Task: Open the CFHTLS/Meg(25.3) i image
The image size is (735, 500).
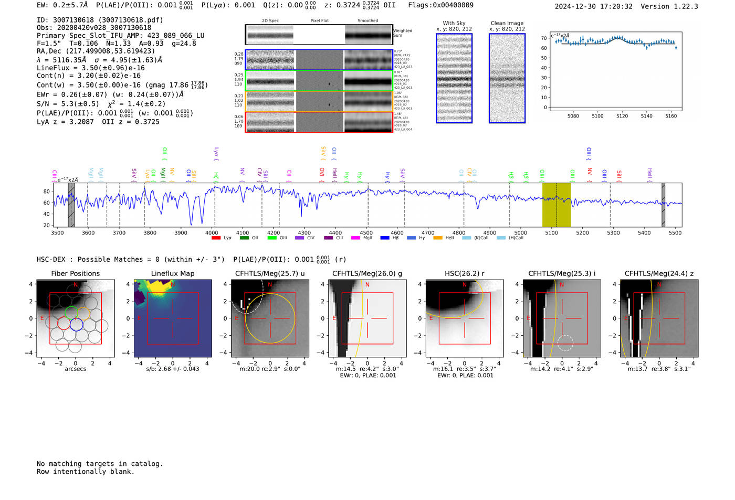Action: (562, 318)
